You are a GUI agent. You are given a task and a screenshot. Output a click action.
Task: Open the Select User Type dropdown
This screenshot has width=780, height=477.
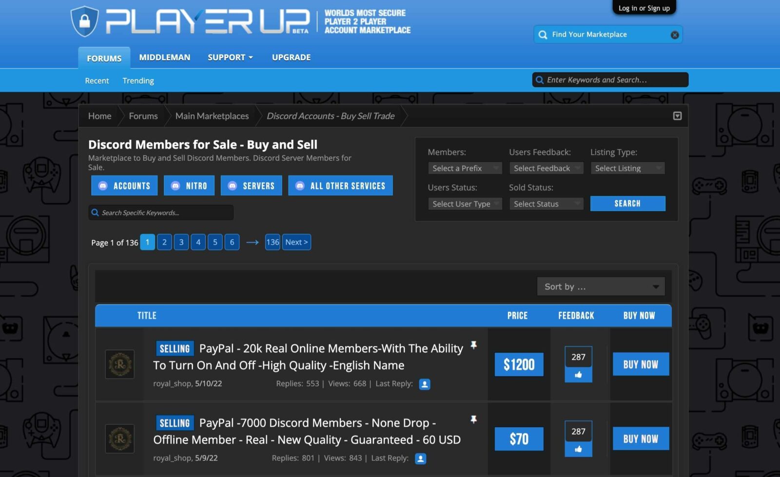(465, 204)
